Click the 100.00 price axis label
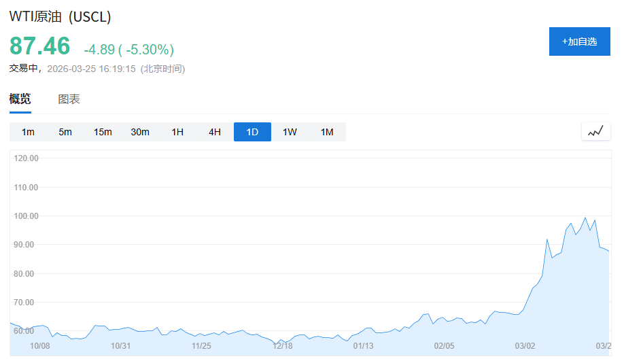The height and width of the screenshot is (361, 624). (27, 216)
